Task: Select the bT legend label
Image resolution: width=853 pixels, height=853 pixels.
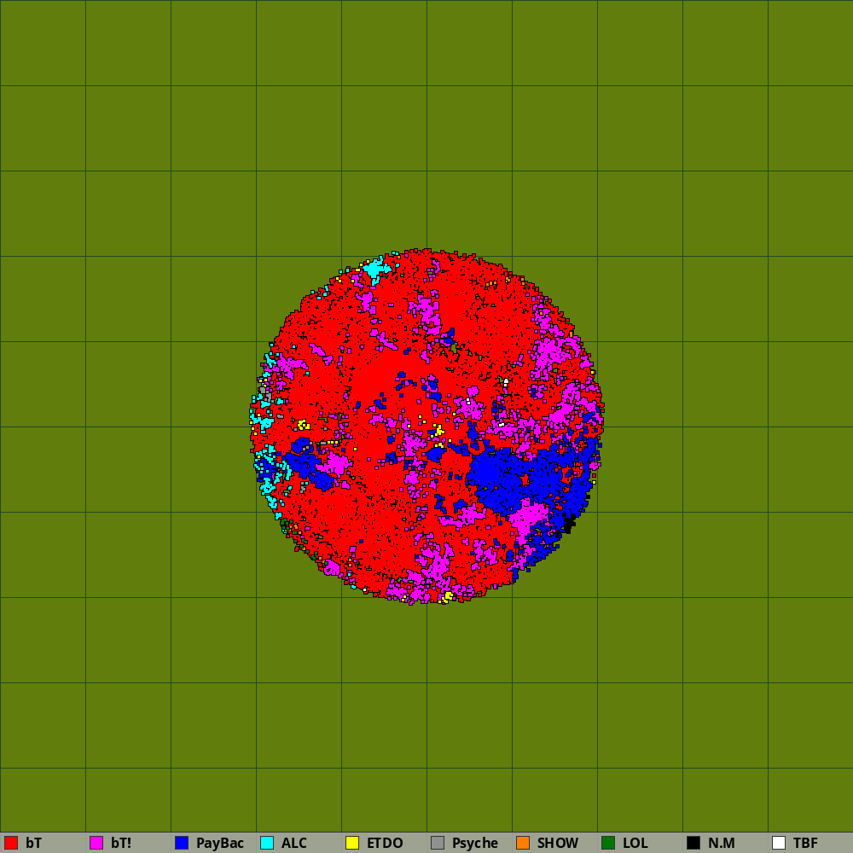Action: pyautogui.click(x=34, y=843)
